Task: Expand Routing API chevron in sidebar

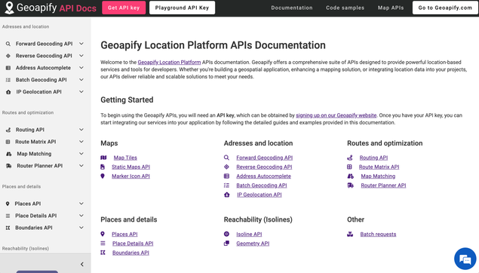Action: [81, 130]
